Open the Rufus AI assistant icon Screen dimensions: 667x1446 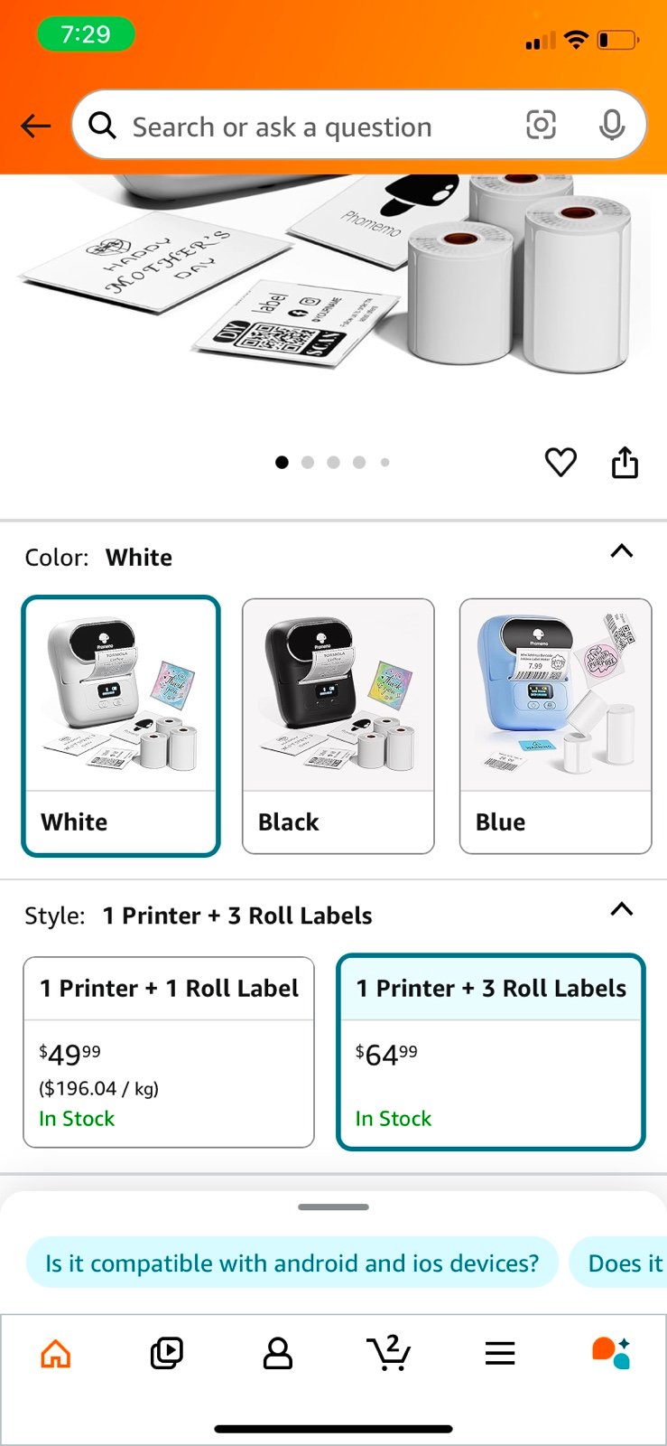[x=611, y=1353]
